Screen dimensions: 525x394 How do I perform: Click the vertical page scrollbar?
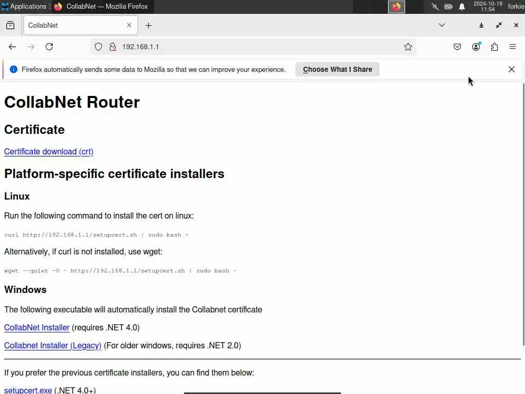click(x=523, y=214)
